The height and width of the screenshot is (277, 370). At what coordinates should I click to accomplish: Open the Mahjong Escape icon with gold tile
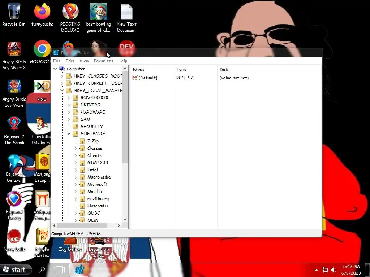pyautogui.click(x=42, y=168)
